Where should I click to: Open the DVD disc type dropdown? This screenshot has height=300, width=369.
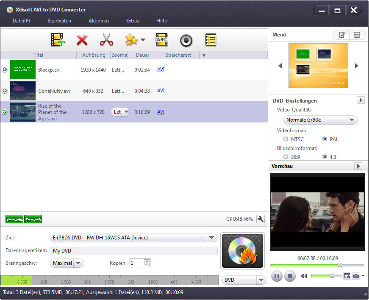(244, 280)
